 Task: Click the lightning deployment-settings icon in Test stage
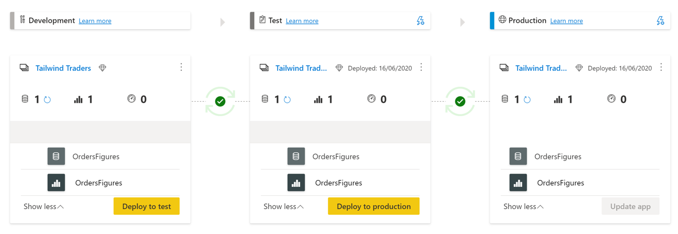pos(420,21)
